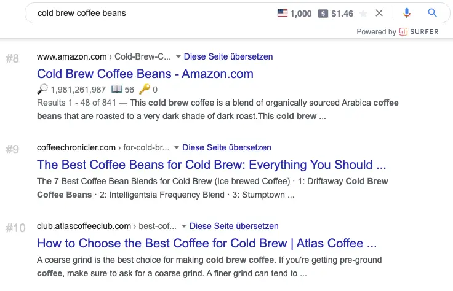The height and width of the screenshot is (291, 453).
Task: Open How to Choose the Best Coffee result
Action: [x=207, y=243]
